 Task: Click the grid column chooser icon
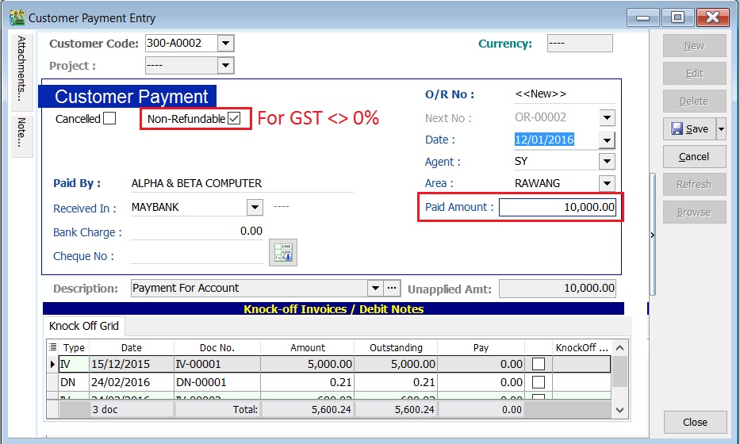52,347
